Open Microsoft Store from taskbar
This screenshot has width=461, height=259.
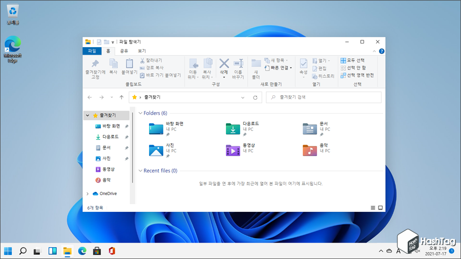click(x=97, y=251)
